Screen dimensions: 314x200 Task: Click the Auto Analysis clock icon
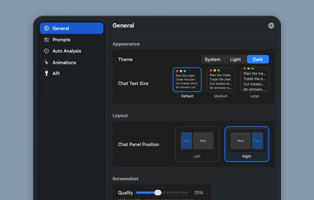tap(46, 51)
